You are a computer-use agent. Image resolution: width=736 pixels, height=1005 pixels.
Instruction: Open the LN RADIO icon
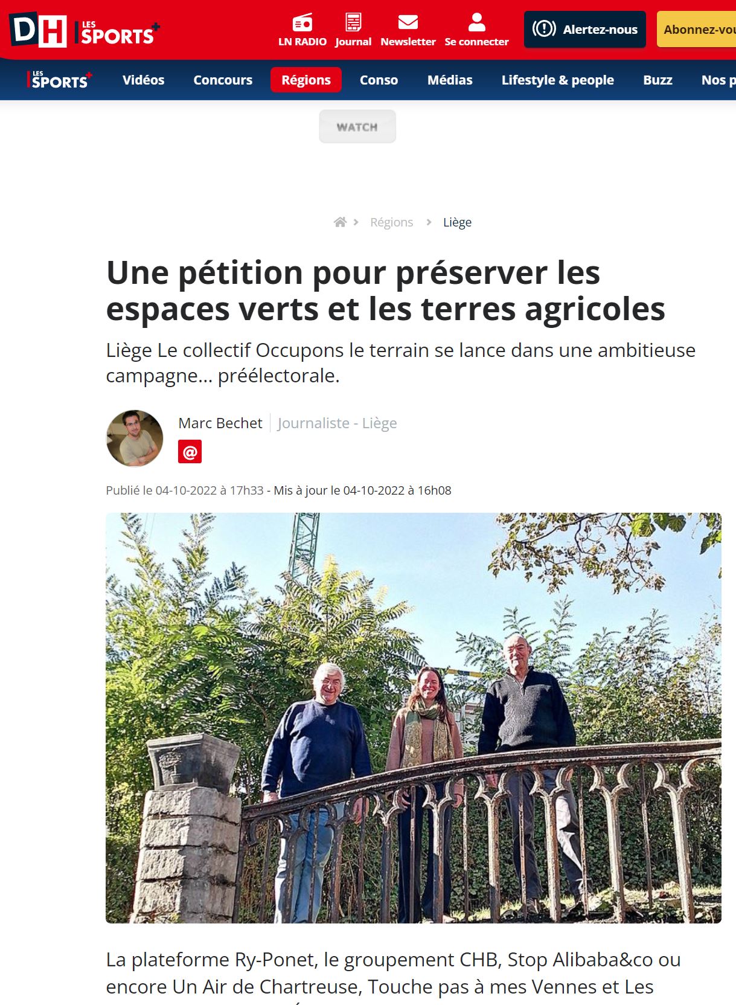(302, 23)
